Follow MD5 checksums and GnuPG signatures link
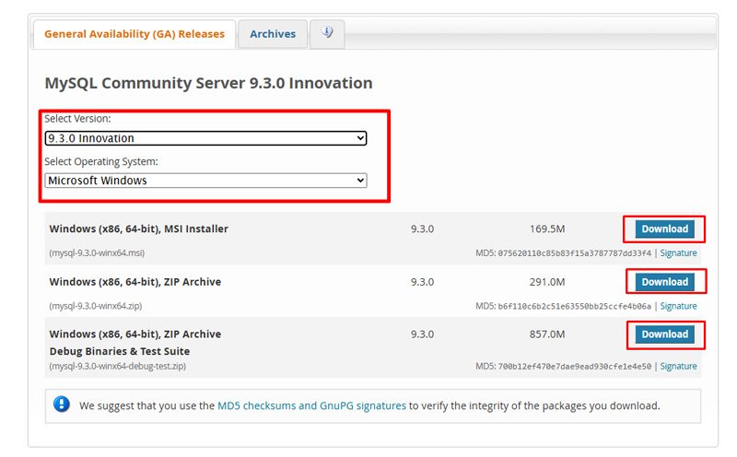Screen dimensions: 737x457 click(x=311, y=405)
